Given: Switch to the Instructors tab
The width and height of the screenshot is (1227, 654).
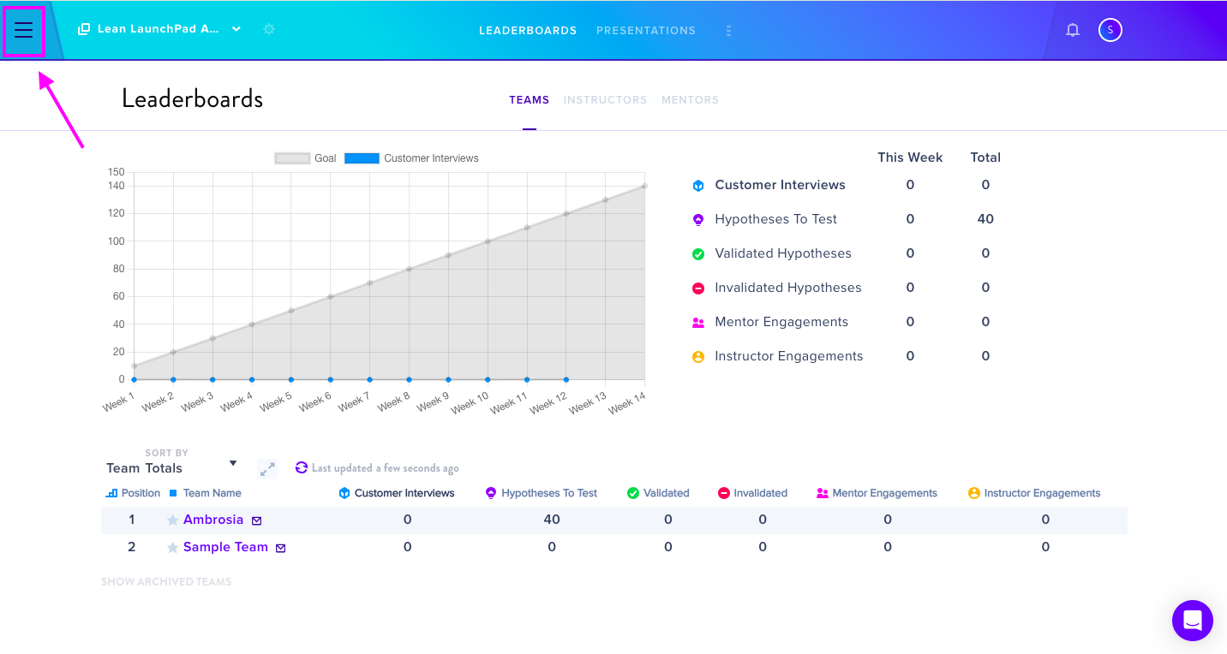Looking at the screenshot, I should 605,100.
